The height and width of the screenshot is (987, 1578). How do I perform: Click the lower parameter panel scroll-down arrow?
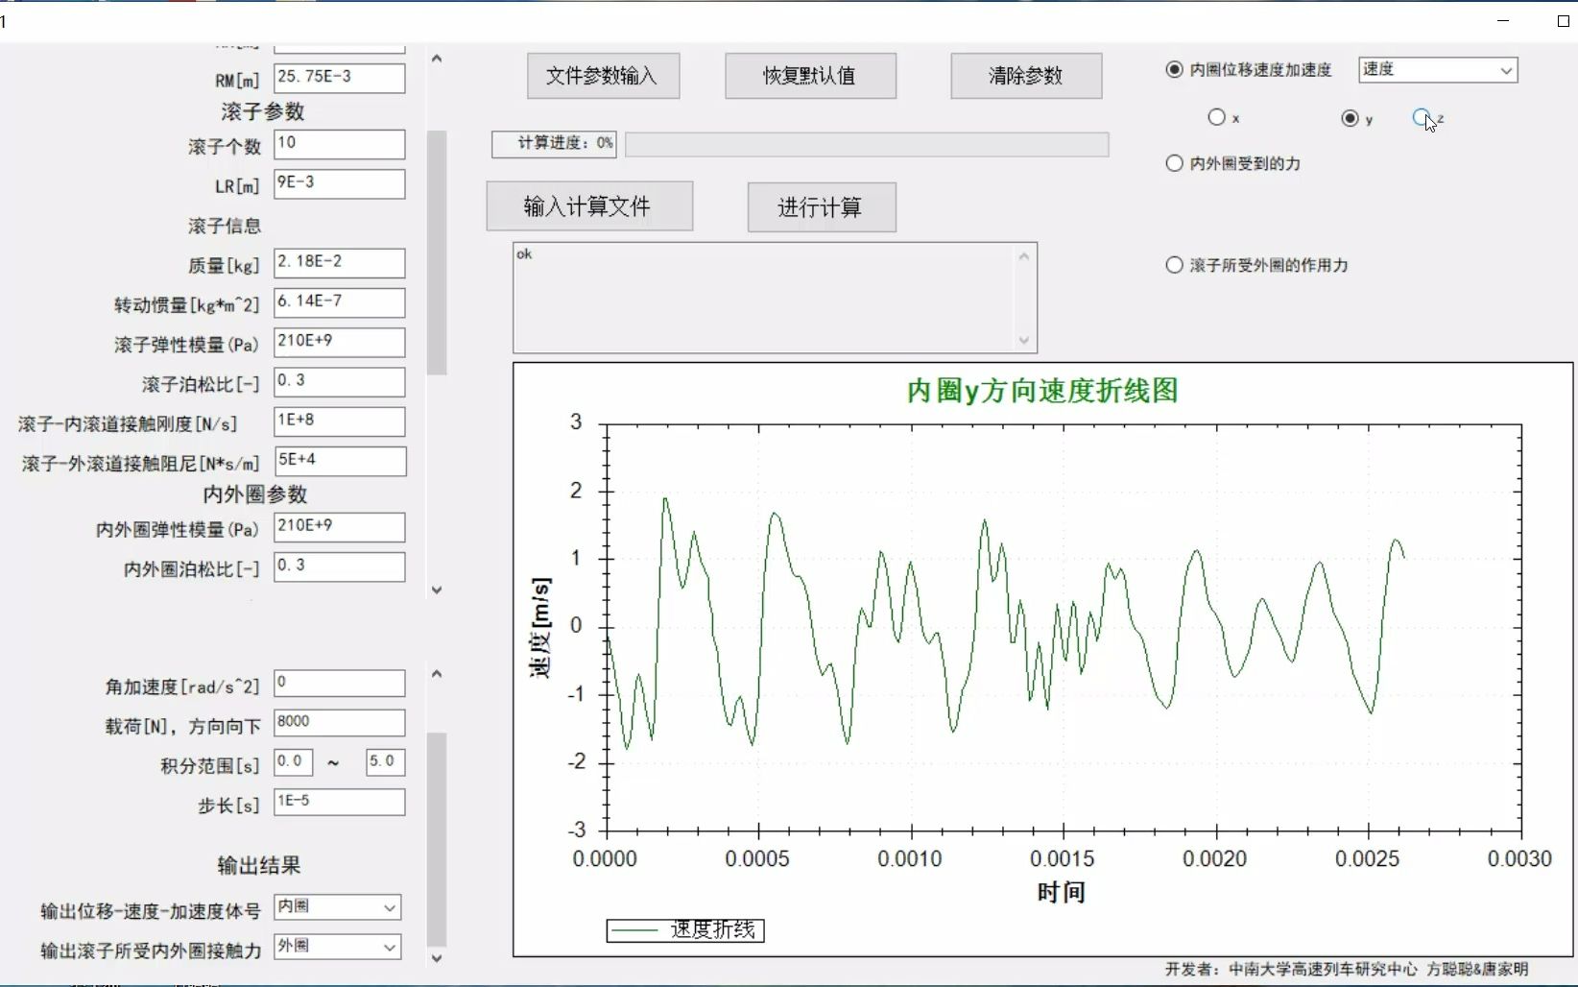pyautogui.click(x=437, y=957)
